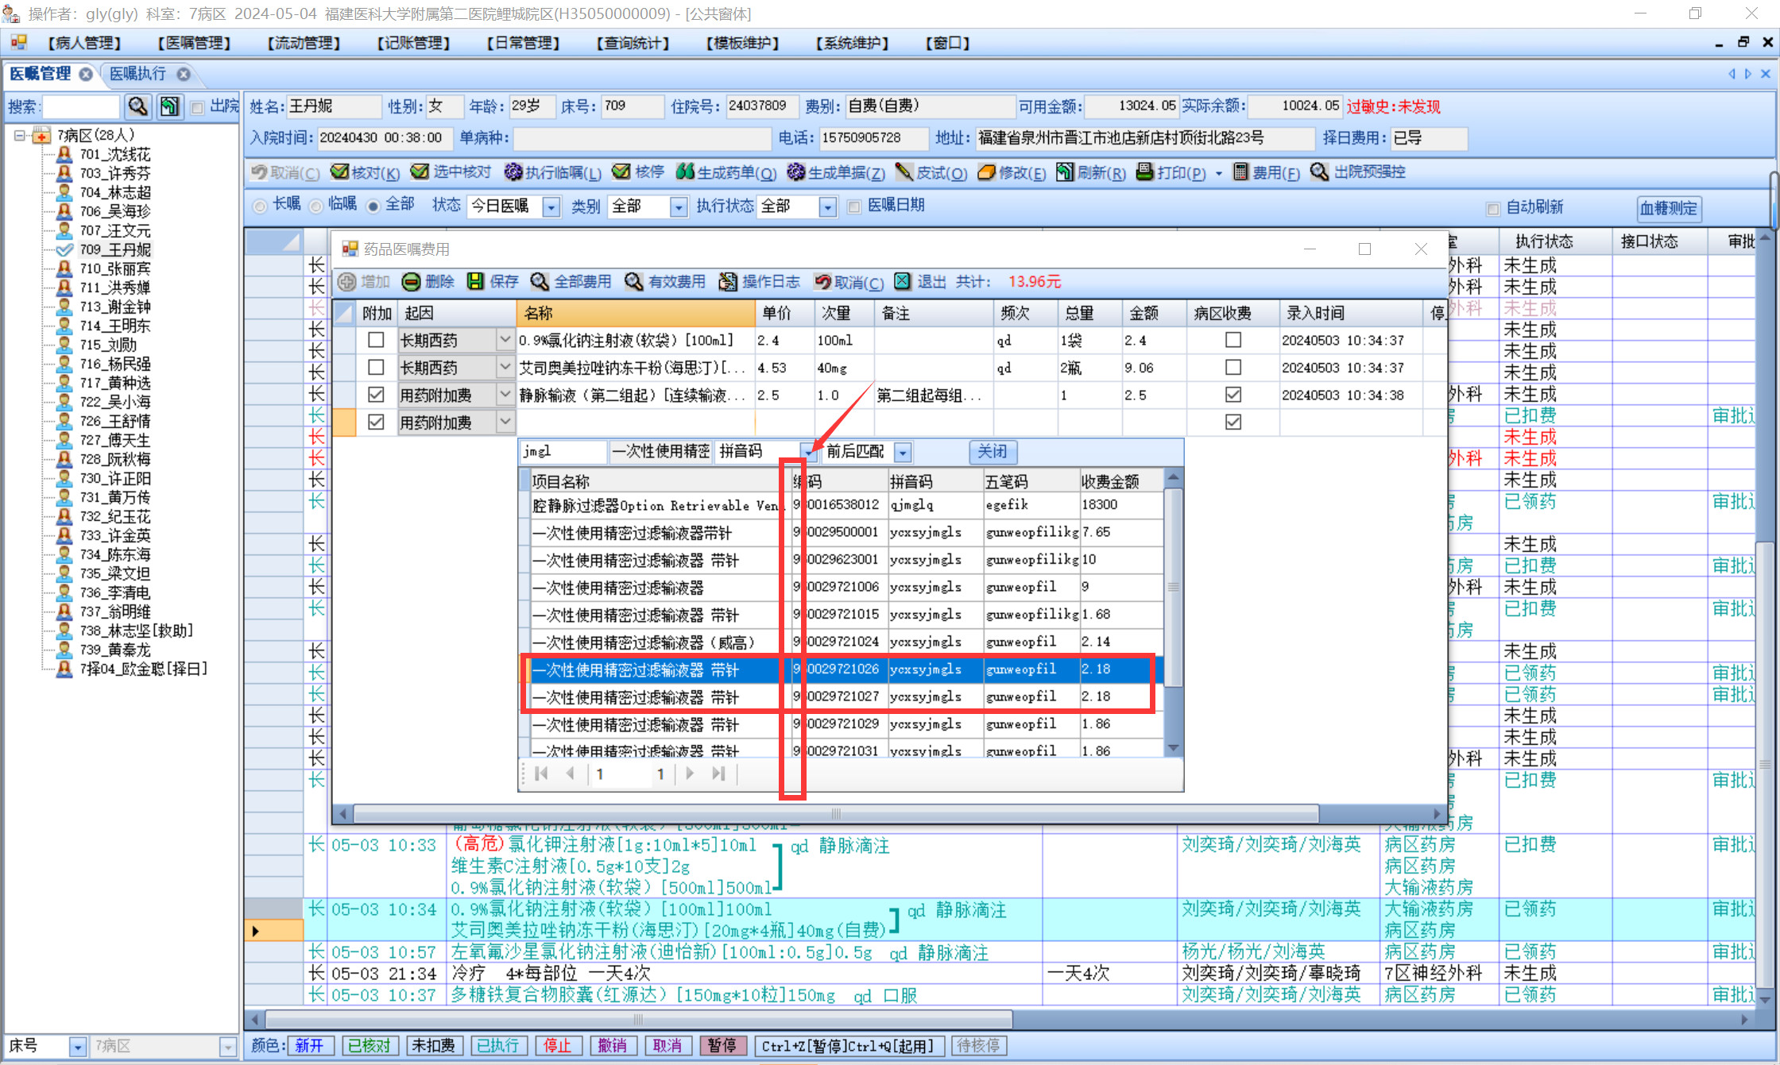
Task: Expand the 前后匹配 match-mode dropdown
Action: click(x=903, y=452)
